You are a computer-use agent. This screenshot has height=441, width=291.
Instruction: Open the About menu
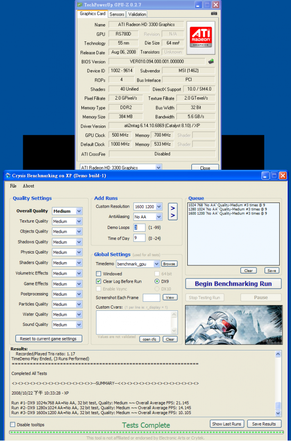[x=28, y=186]
